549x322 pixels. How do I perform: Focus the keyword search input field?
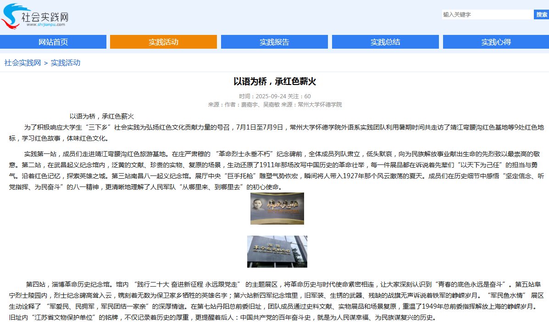click(488, 15)
